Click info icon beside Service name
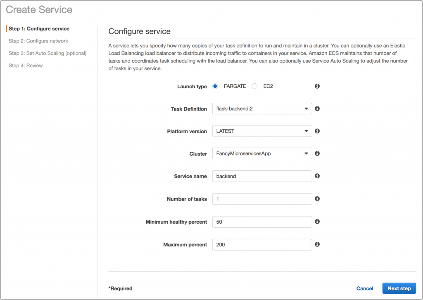The height and width of the screenshot is (300, 423). tap(317, 176)
